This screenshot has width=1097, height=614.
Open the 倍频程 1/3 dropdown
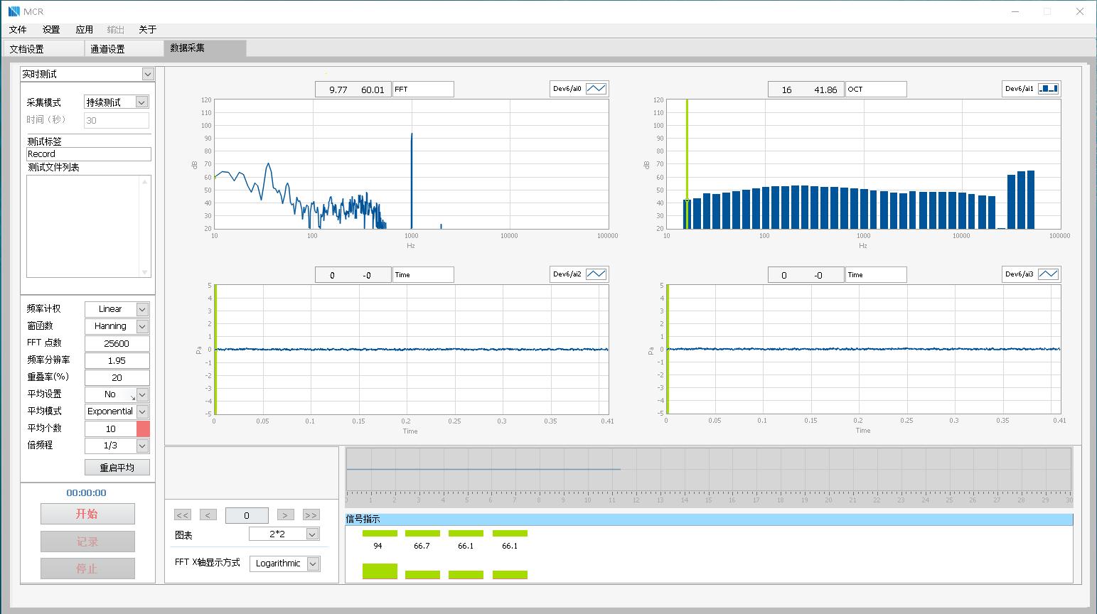tap(142, 446)
